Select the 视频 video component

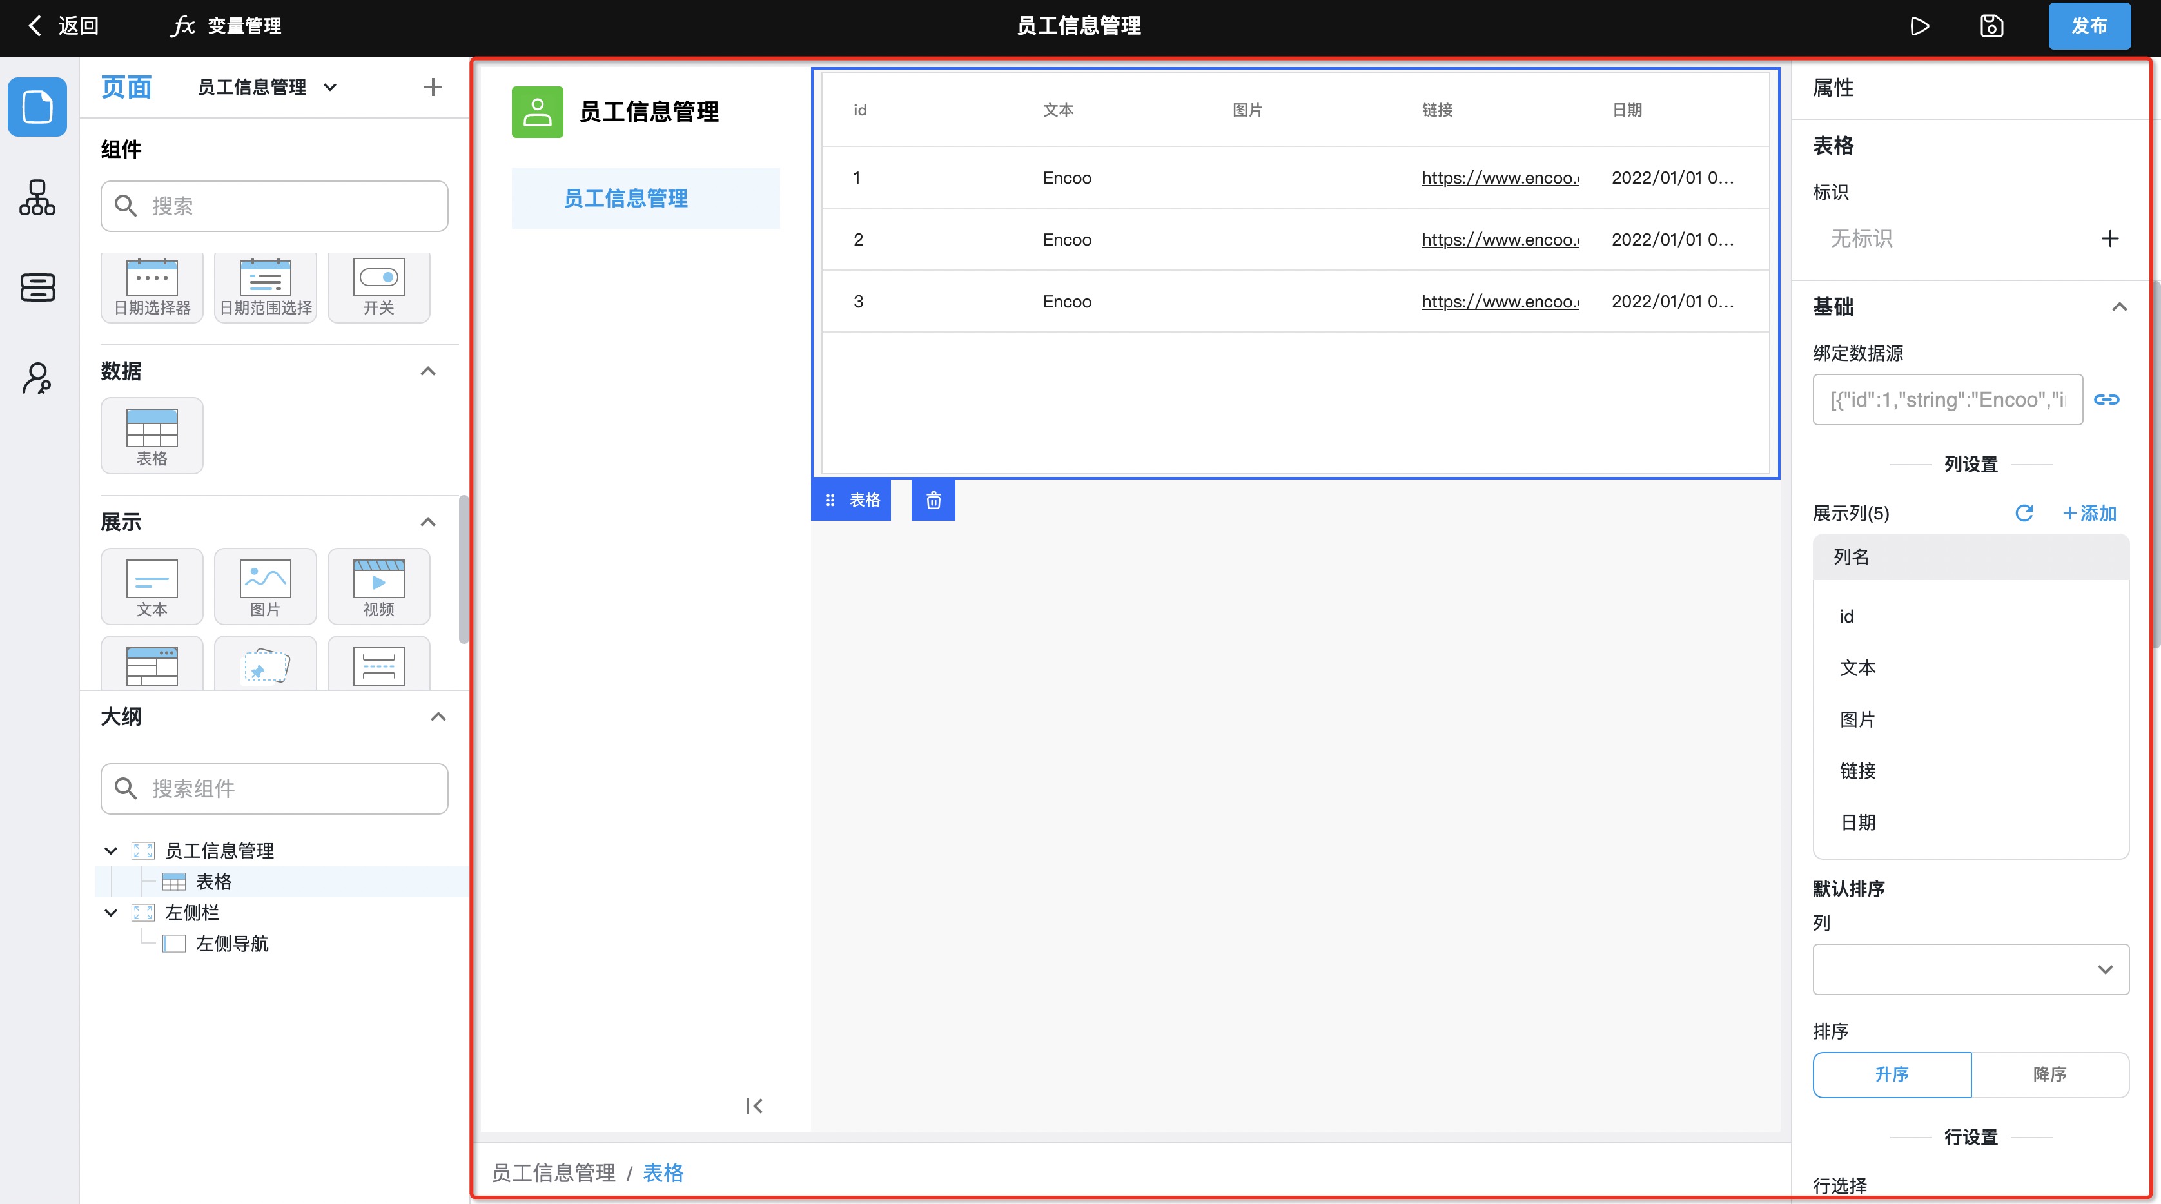[x=378, y=587]
